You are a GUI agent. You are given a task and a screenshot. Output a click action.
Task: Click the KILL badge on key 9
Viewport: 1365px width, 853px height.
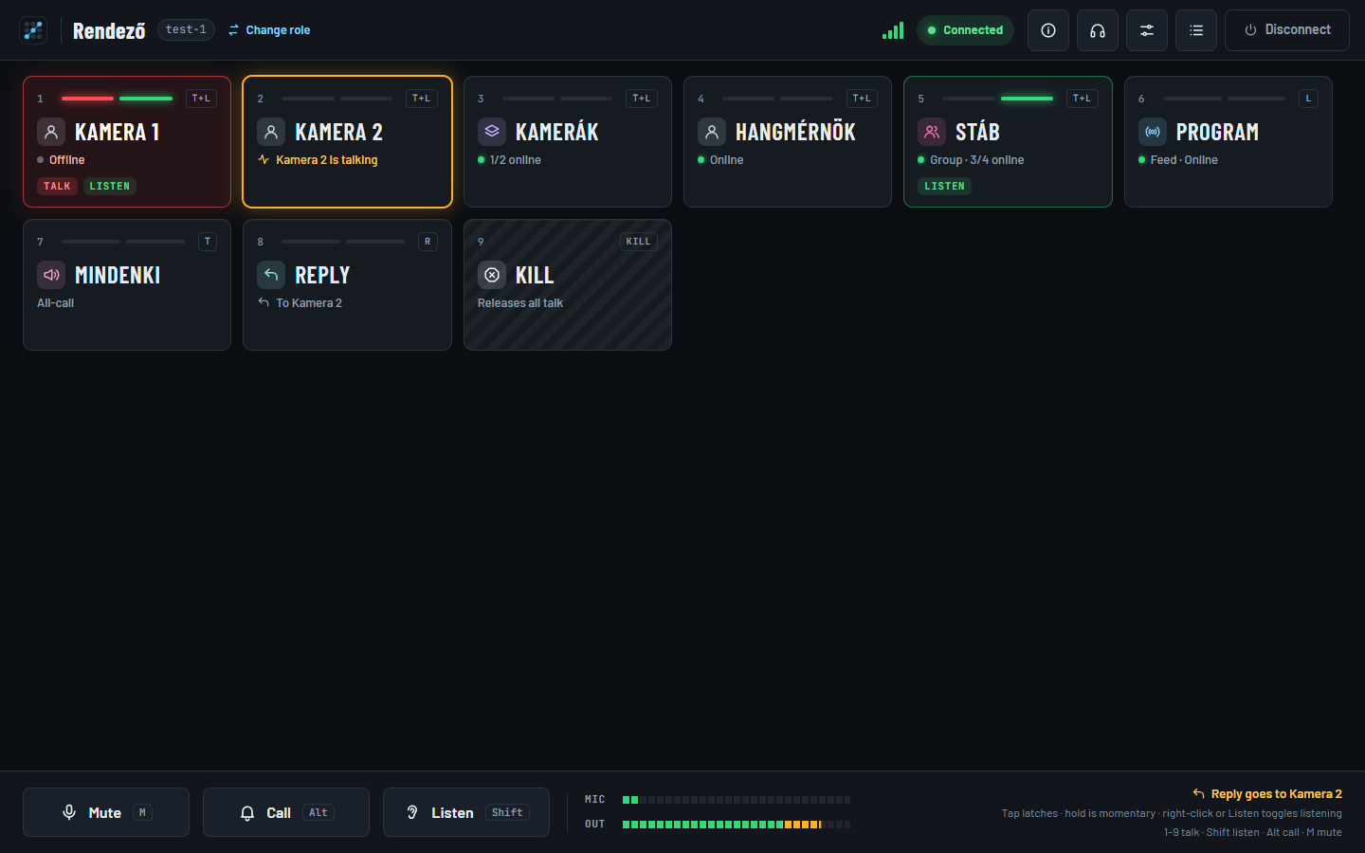(x=639, y=242)
